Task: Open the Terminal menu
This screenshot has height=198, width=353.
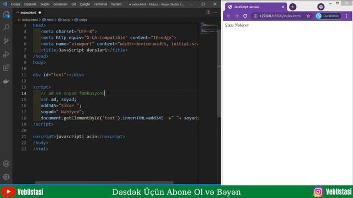Action: tap(100, 4)
